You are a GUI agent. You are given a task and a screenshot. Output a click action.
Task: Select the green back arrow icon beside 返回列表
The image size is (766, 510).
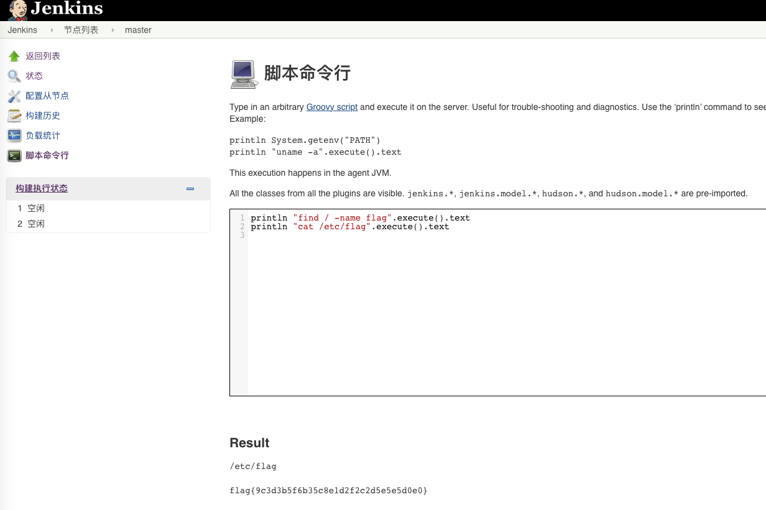coord(14,56)
